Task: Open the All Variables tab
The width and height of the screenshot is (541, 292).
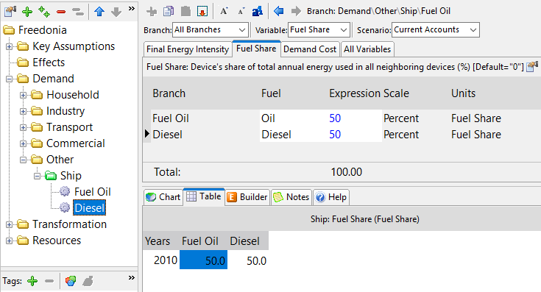Action: (367, 49)
